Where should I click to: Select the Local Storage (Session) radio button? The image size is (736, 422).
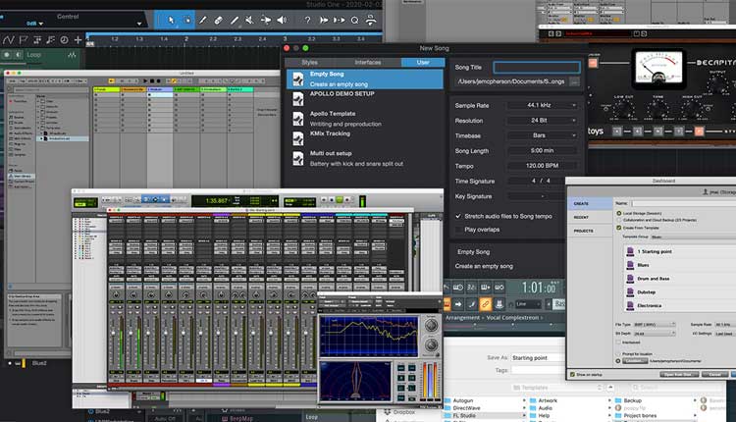(619, 212)
